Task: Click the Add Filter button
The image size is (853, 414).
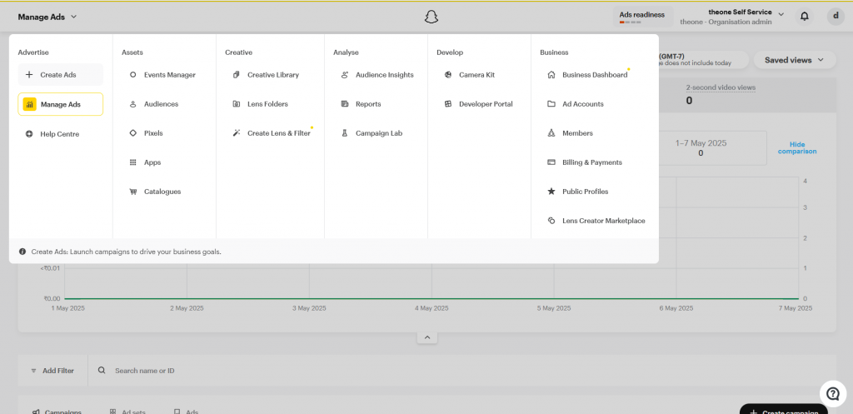Action: coord(52,371)
